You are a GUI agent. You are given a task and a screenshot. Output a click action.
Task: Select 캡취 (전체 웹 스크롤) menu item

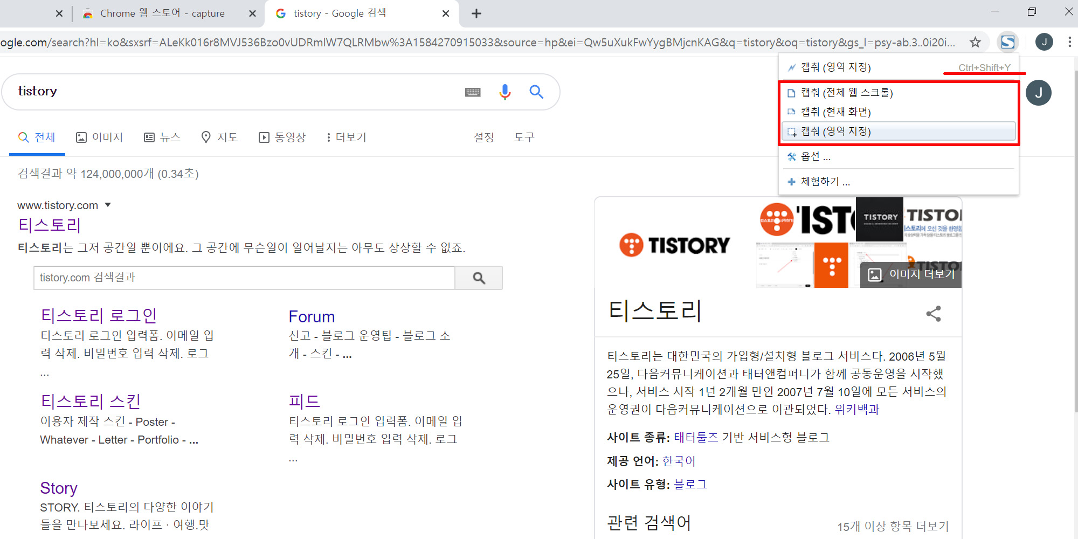click(x=899, y=93)
